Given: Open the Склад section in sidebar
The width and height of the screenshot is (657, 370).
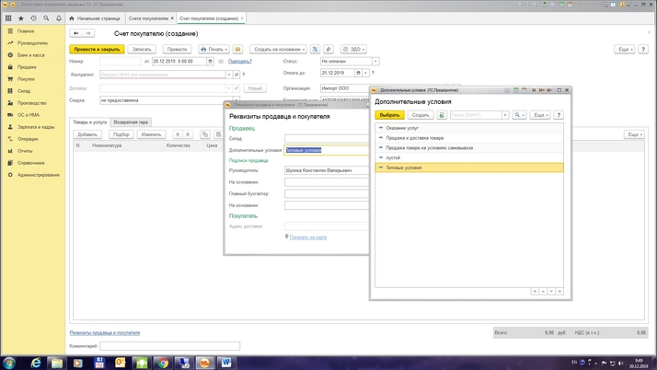Looking at the screenshot, I should (x=24, y=91).
